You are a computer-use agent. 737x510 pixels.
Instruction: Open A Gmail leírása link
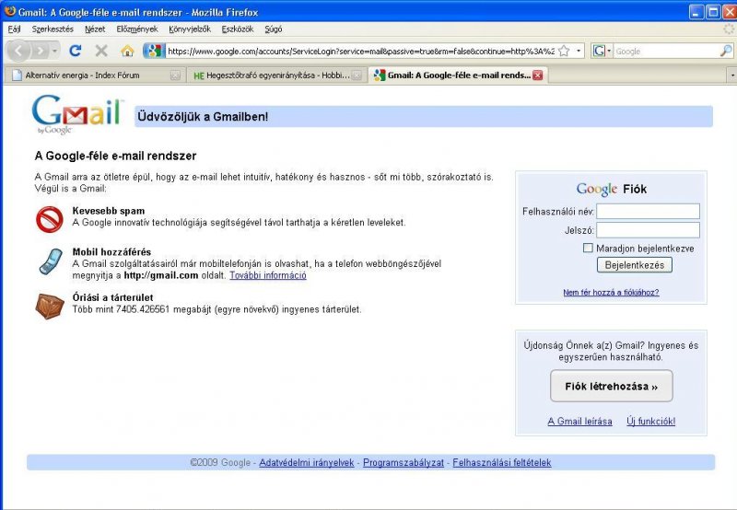(x=580, y=422)
